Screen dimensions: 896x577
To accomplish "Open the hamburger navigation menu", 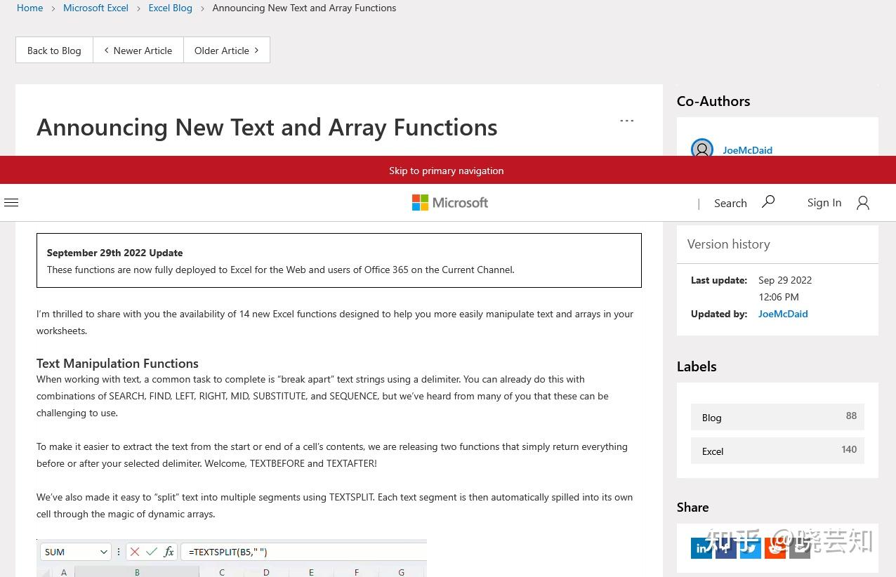I will pos(11,203).
